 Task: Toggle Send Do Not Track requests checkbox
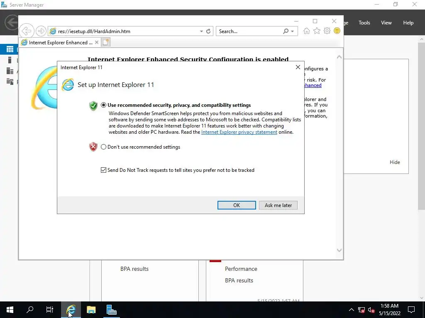click(103, 170)
